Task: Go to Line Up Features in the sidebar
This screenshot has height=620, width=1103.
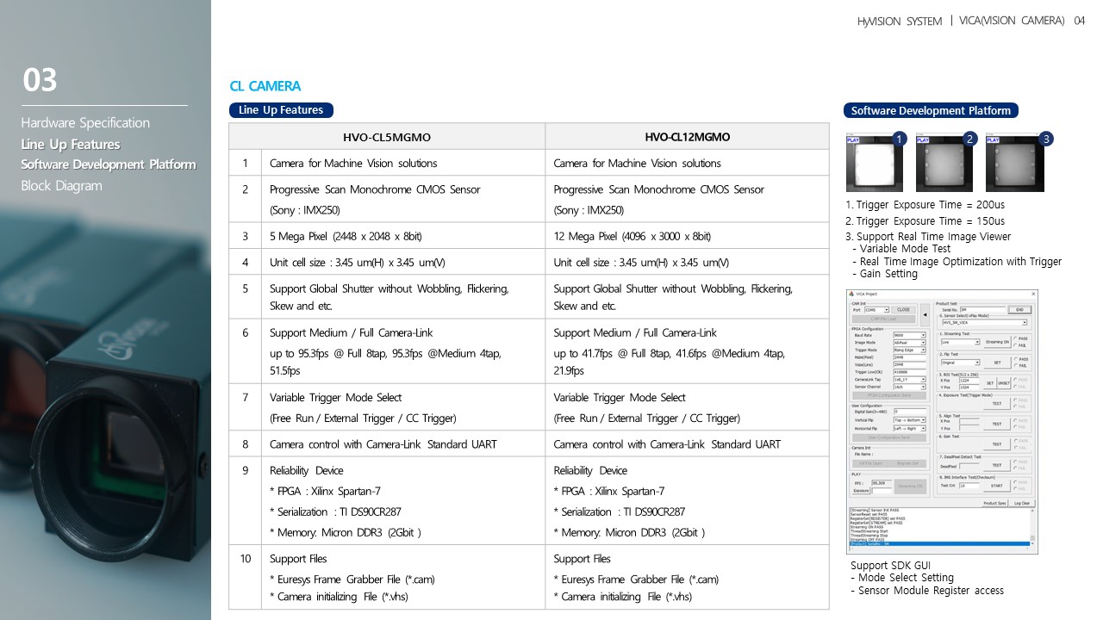Action: pyautogui.click(x=71, y=144)
